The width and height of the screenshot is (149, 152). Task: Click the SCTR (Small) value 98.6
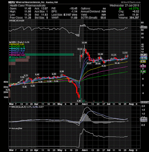[103, 18]
